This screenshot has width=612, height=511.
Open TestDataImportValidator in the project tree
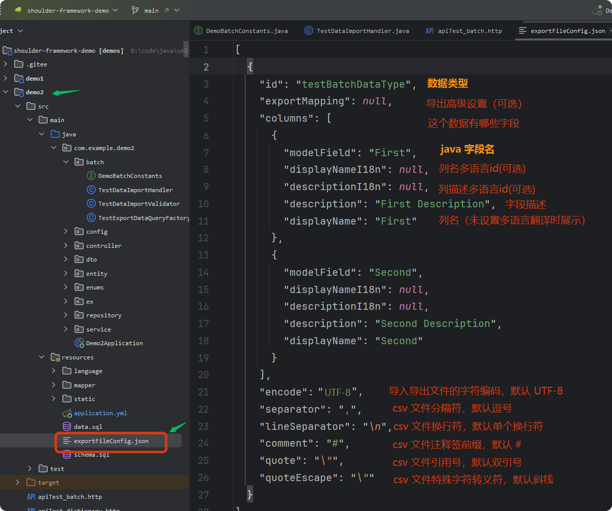(x=138, y=204)
